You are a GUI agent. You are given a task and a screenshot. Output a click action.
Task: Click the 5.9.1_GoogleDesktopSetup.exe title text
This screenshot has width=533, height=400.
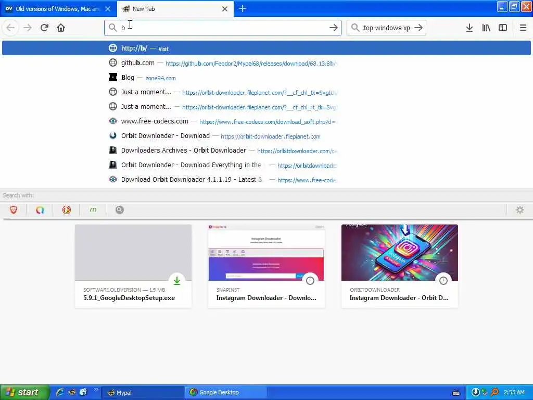tap(129, 298)
